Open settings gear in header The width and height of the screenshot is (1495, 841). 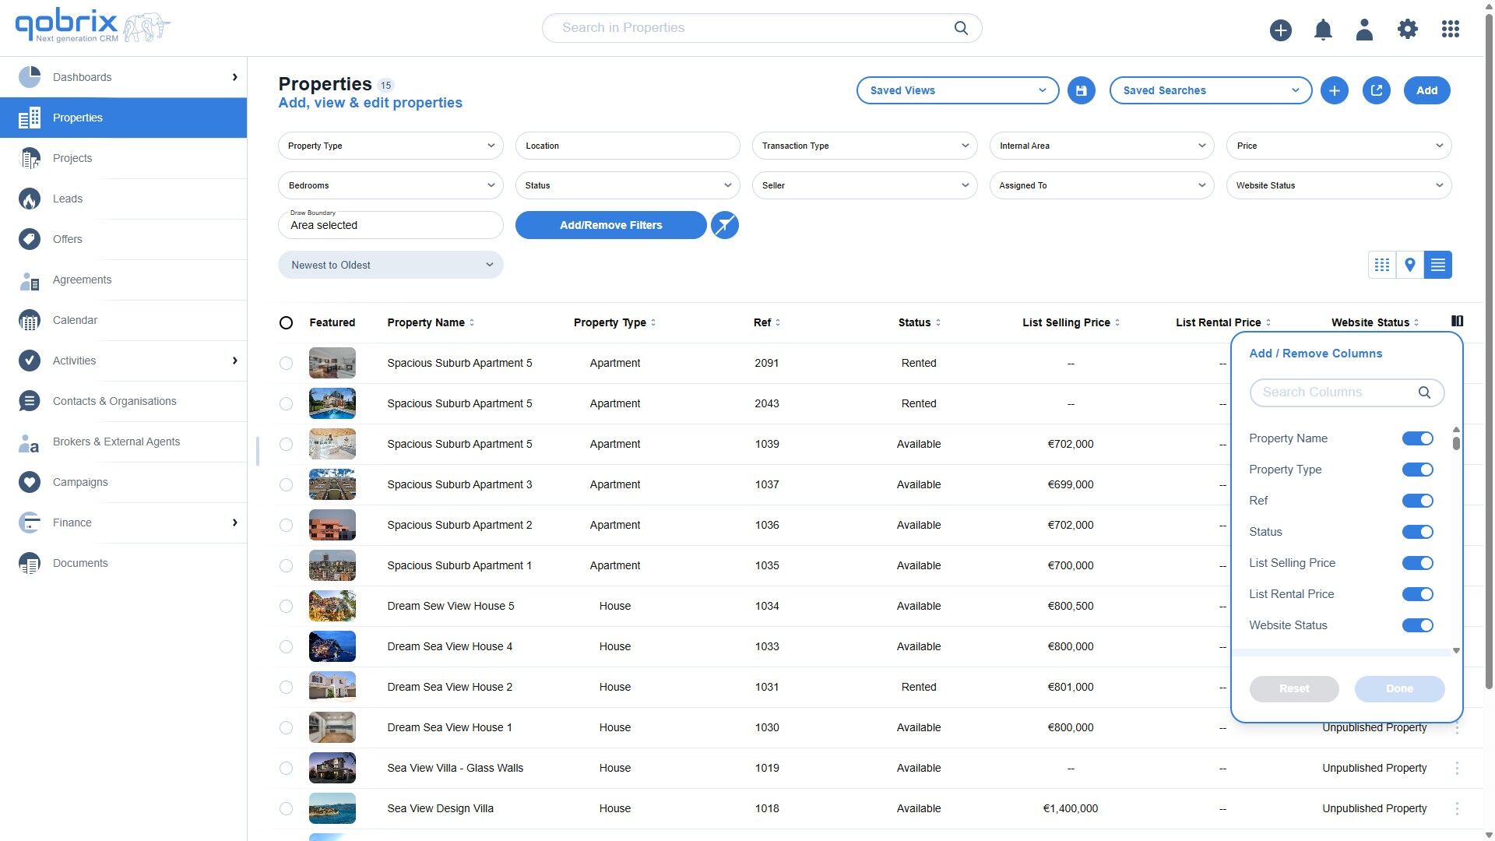1407,30
